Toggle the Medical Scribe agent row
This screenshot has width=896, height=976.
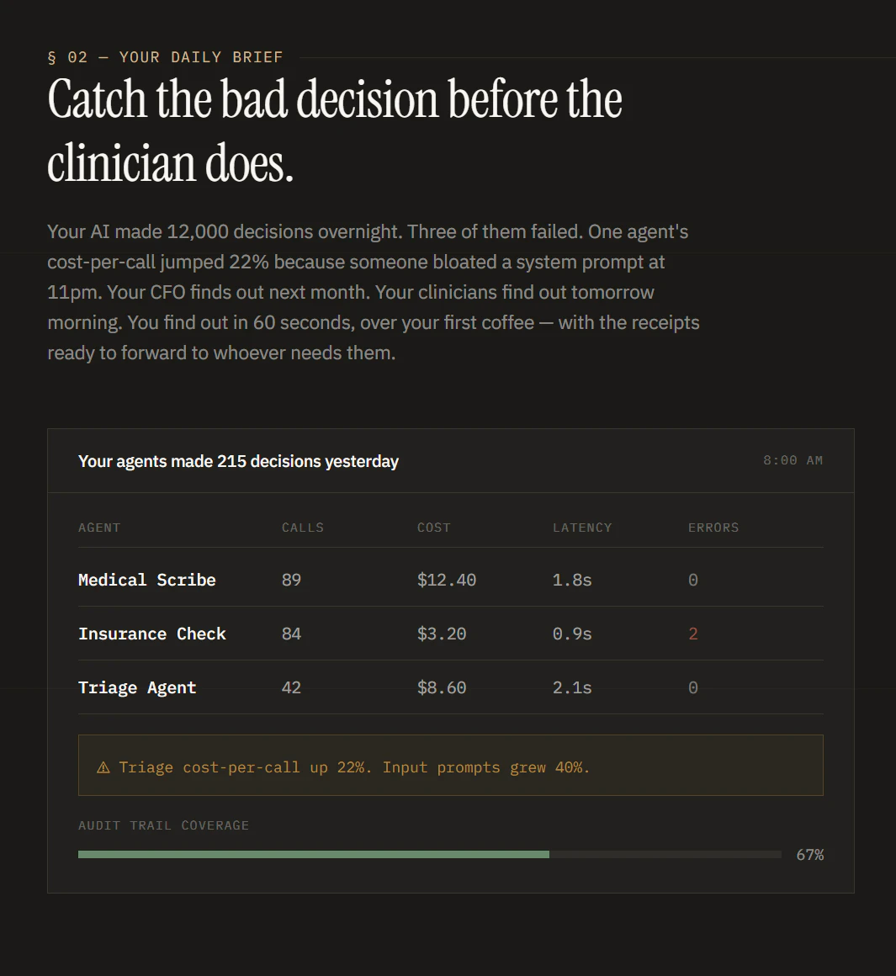pyautogui.click(x=146, y=580)
